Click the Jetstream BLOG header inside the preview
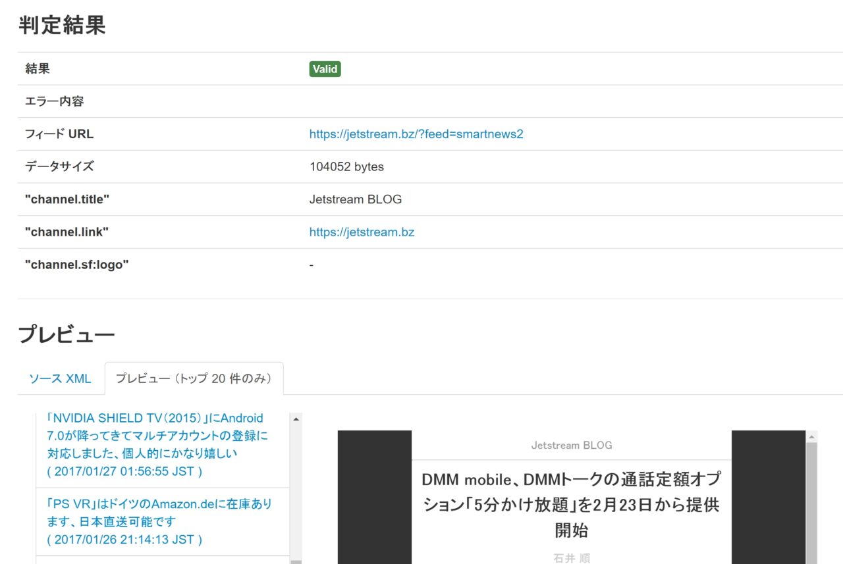This screenshot has width=843, height=564. 571,446
